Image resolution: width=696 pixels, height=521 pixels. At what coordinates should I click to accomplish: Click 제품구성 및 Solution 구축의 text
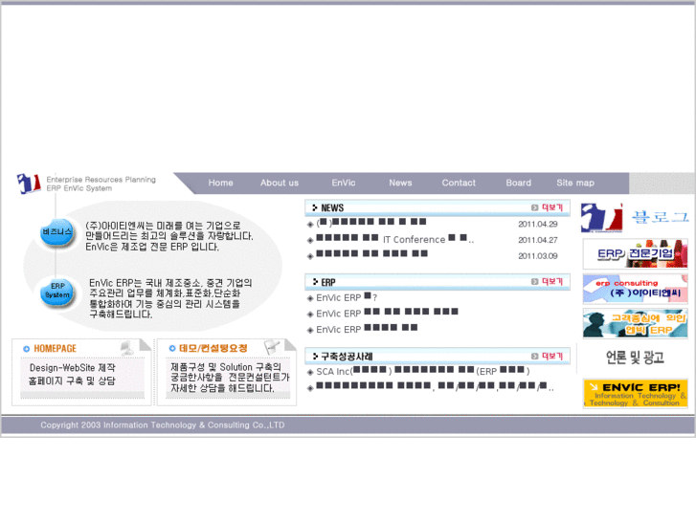[x=226, y=367]
